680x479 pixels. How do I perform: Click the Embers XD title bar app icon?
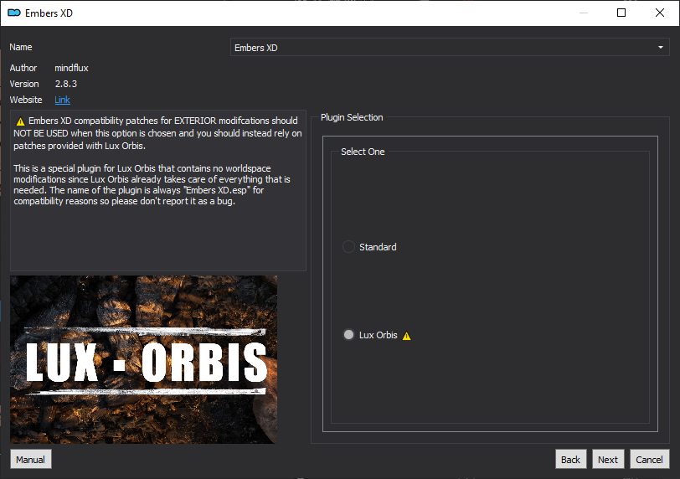click(14, 13)
